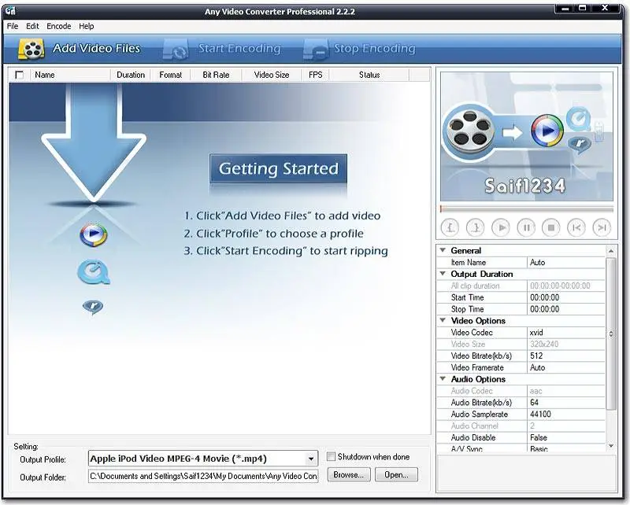Open the Edit menu

[32, 26]
